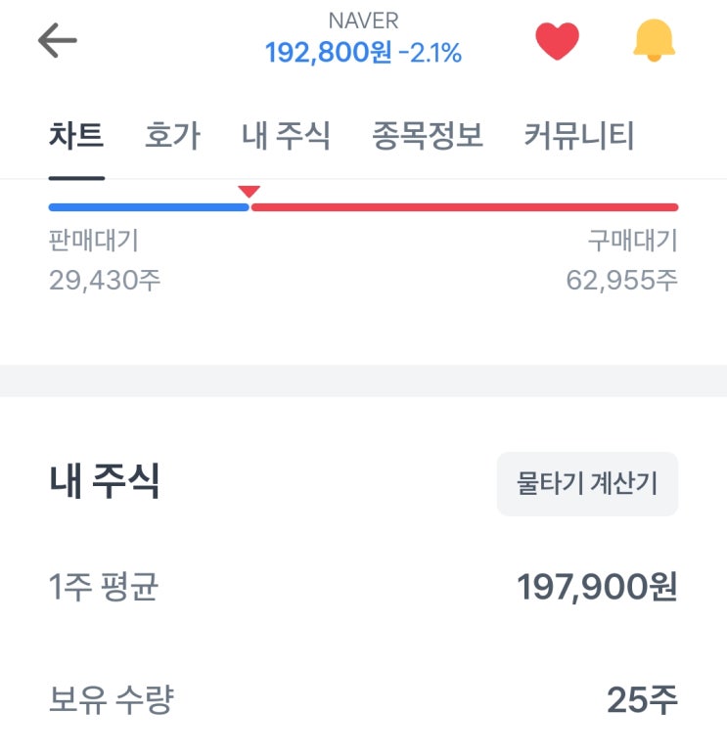Viewport: 727px width, 756px height.
Task: Select the 차트 tab
Action: 76,135
